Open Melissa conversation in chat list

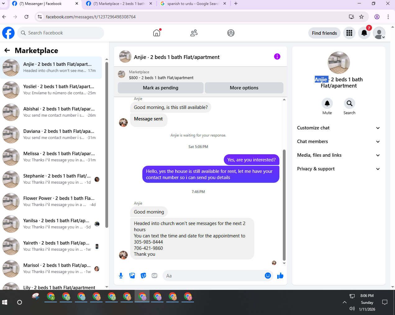51,157
